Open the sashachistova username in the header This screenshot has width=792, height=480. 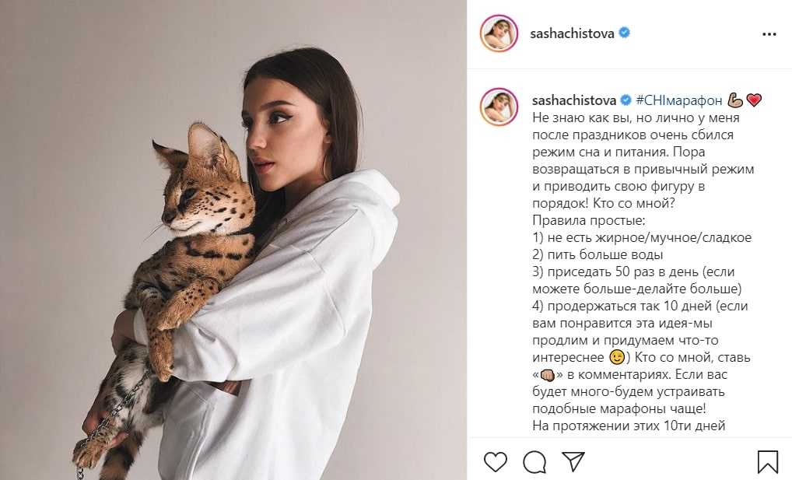point(572,33)
